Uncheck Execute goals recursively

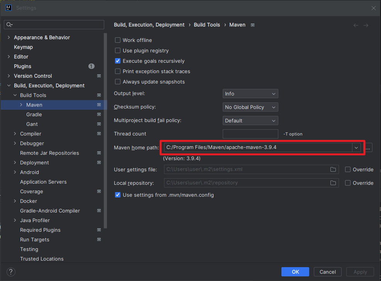[x=118, y=61]
